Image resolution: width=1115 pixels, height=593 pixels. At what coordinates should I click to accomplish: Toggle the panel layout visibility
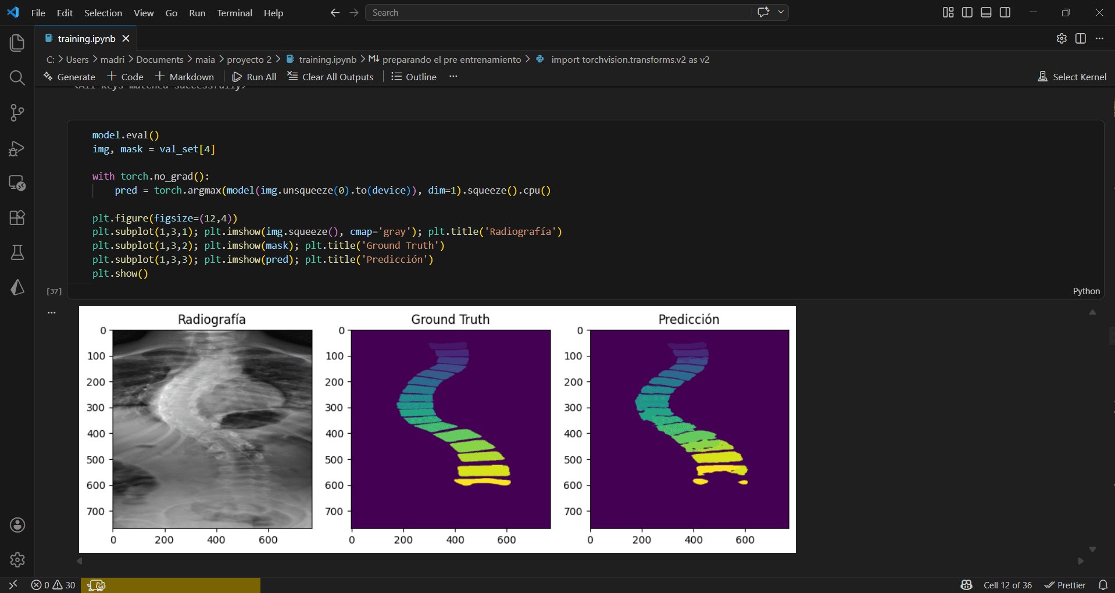click(x=986, y=12)
